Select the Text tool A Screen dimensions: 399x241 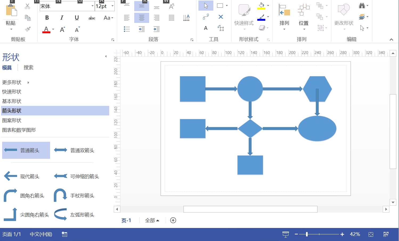click(206, 28)
